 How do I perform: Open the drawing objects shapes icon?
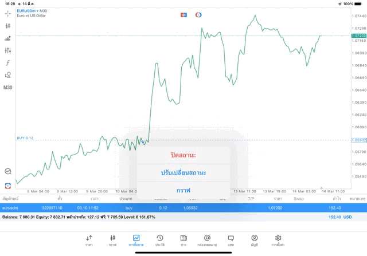point(7,75)
